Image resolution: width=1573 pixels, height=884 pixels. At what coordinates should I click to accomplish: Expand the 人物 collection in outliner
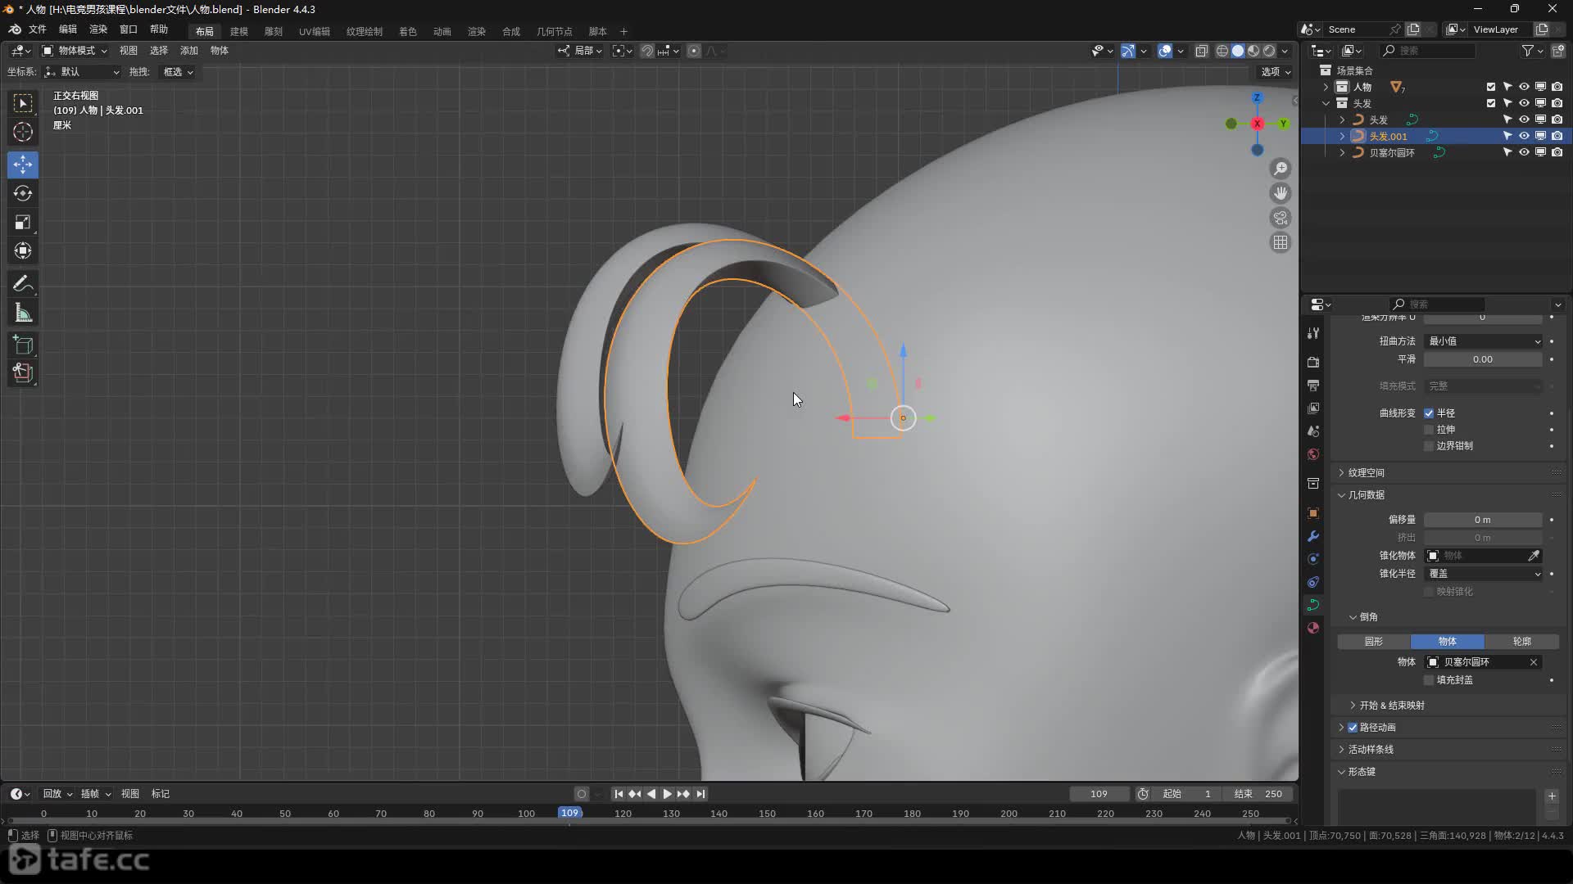(1326, 87)
